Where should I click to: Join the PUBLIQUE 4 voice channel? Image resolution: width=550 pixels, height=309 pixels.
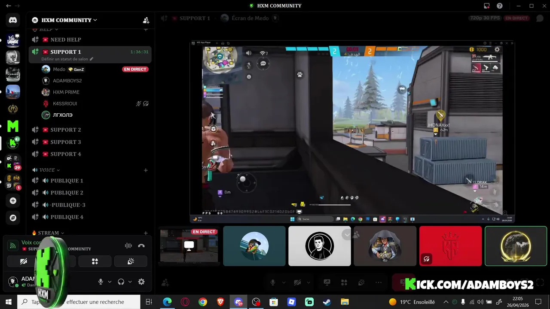point(89,217)
